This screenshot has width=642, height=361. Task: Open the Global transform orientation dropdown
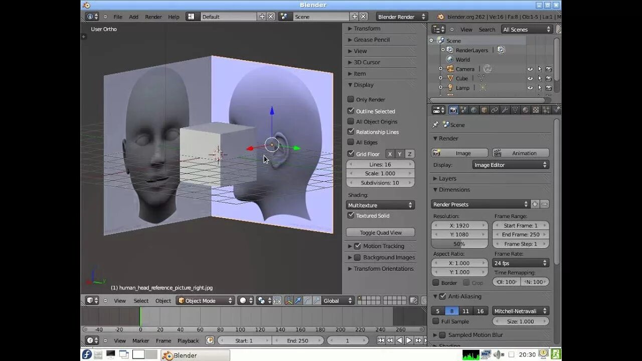(x=339, y=301)
